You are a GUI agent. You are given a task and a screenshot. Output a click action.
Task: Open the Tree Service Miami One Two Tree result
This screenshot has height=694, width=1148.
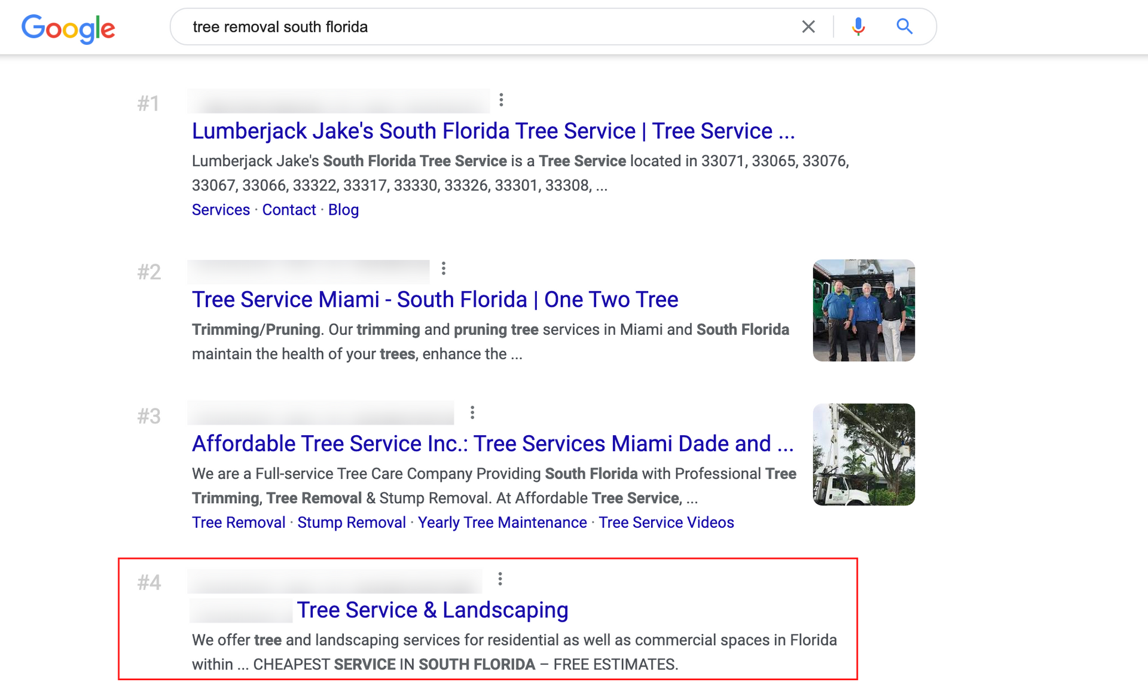click(x=435, y=299)
